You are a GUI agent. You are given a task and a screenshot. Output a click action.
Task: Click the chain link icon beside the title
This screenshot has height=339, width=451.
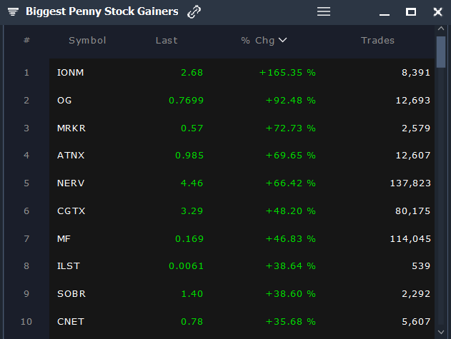point(194,12)
